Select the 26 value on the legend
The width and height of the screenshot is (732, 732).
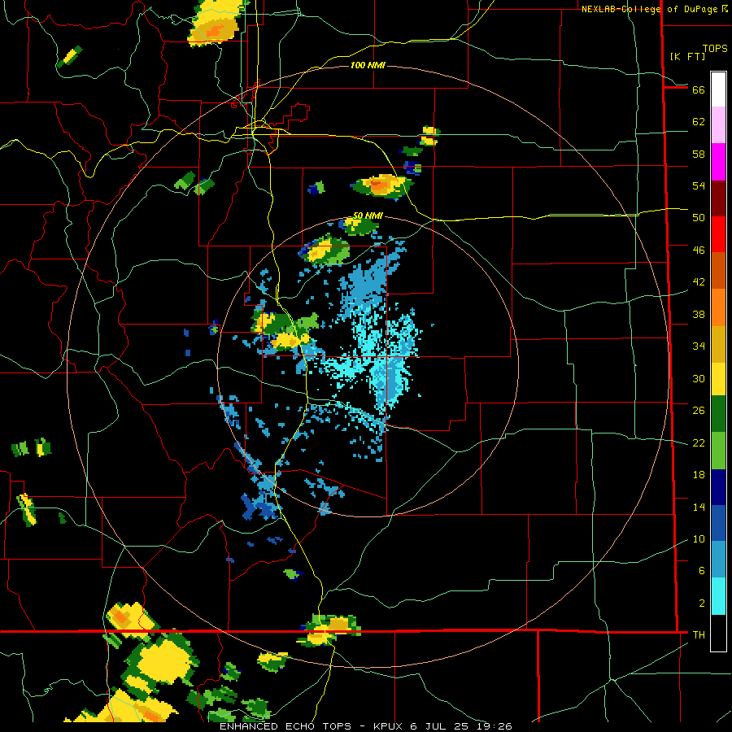pyautogui.click(x=699, y=411)
